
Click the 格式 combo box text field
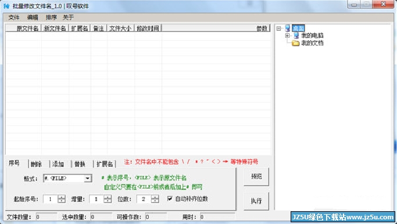click(x=64, y=179)
